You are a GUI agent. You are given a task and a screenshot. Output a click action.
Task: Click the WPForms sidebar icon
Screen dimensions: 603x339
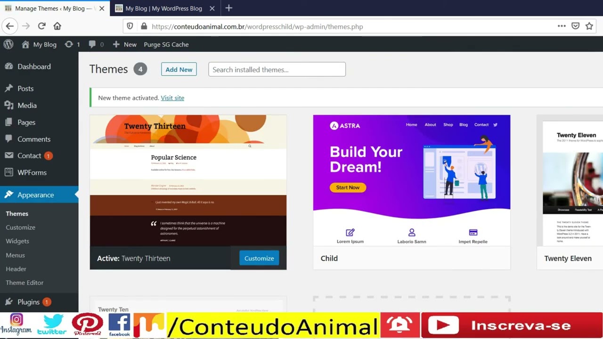8,172
